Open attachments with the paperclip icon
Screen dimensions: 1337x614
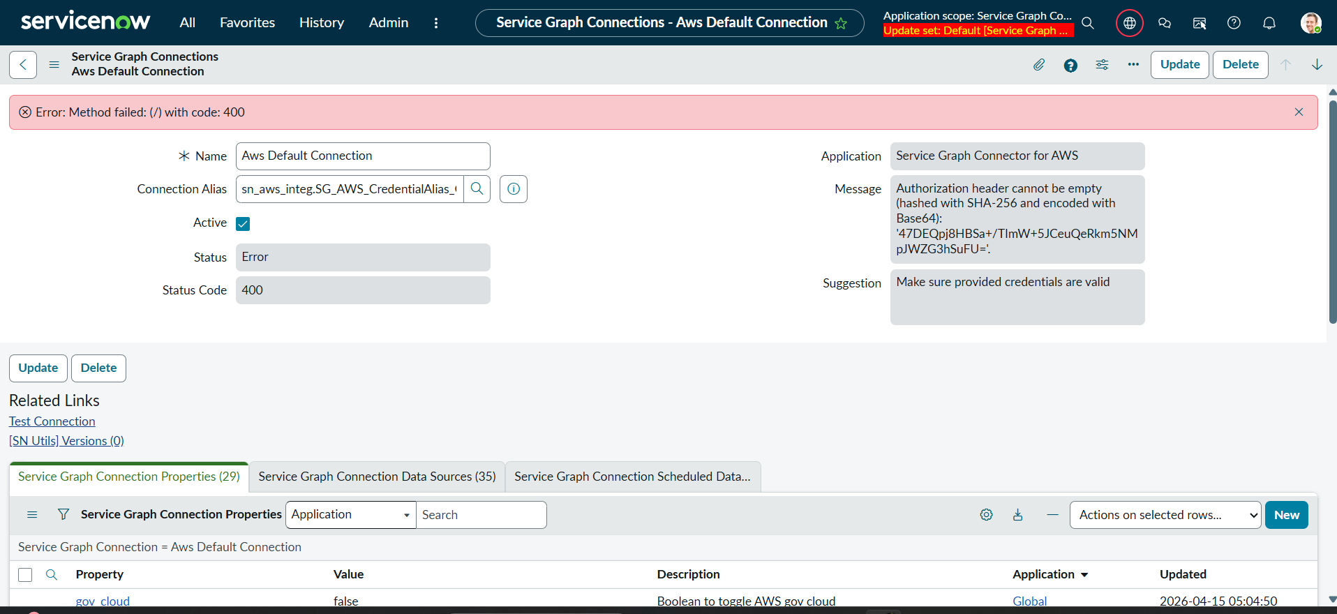(1039, 65)
